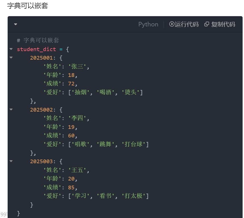Click the Python language label
Image resolution: width=244 pixels, height=218 pixels.
(148, 24)
